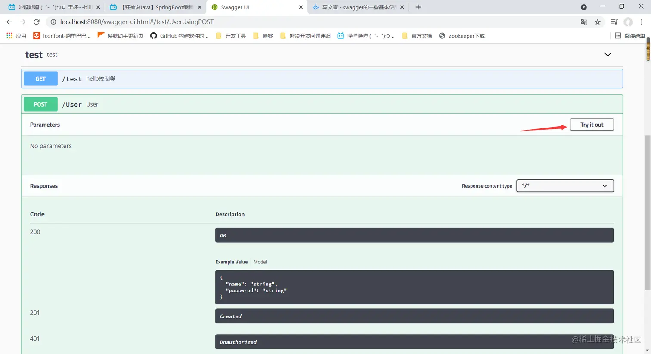Click the 200 response code

click(35, 232)
